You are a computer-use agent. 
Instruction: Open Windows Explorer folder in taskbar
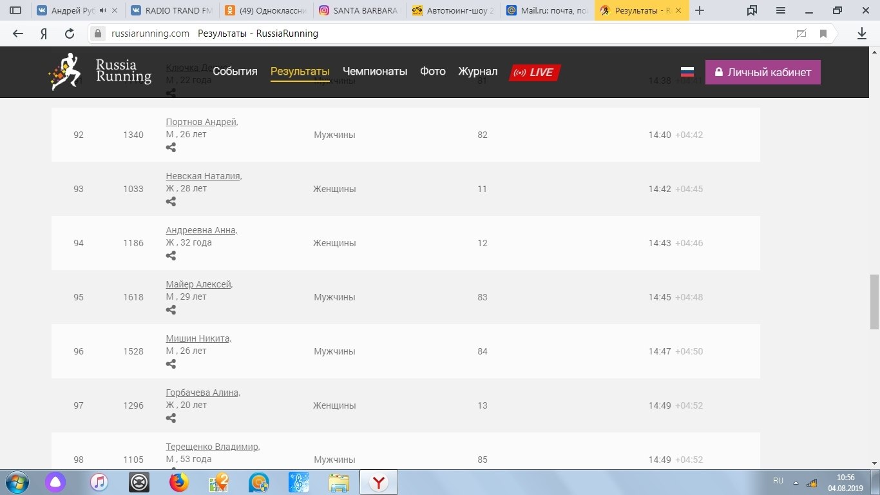click(339, 482)
